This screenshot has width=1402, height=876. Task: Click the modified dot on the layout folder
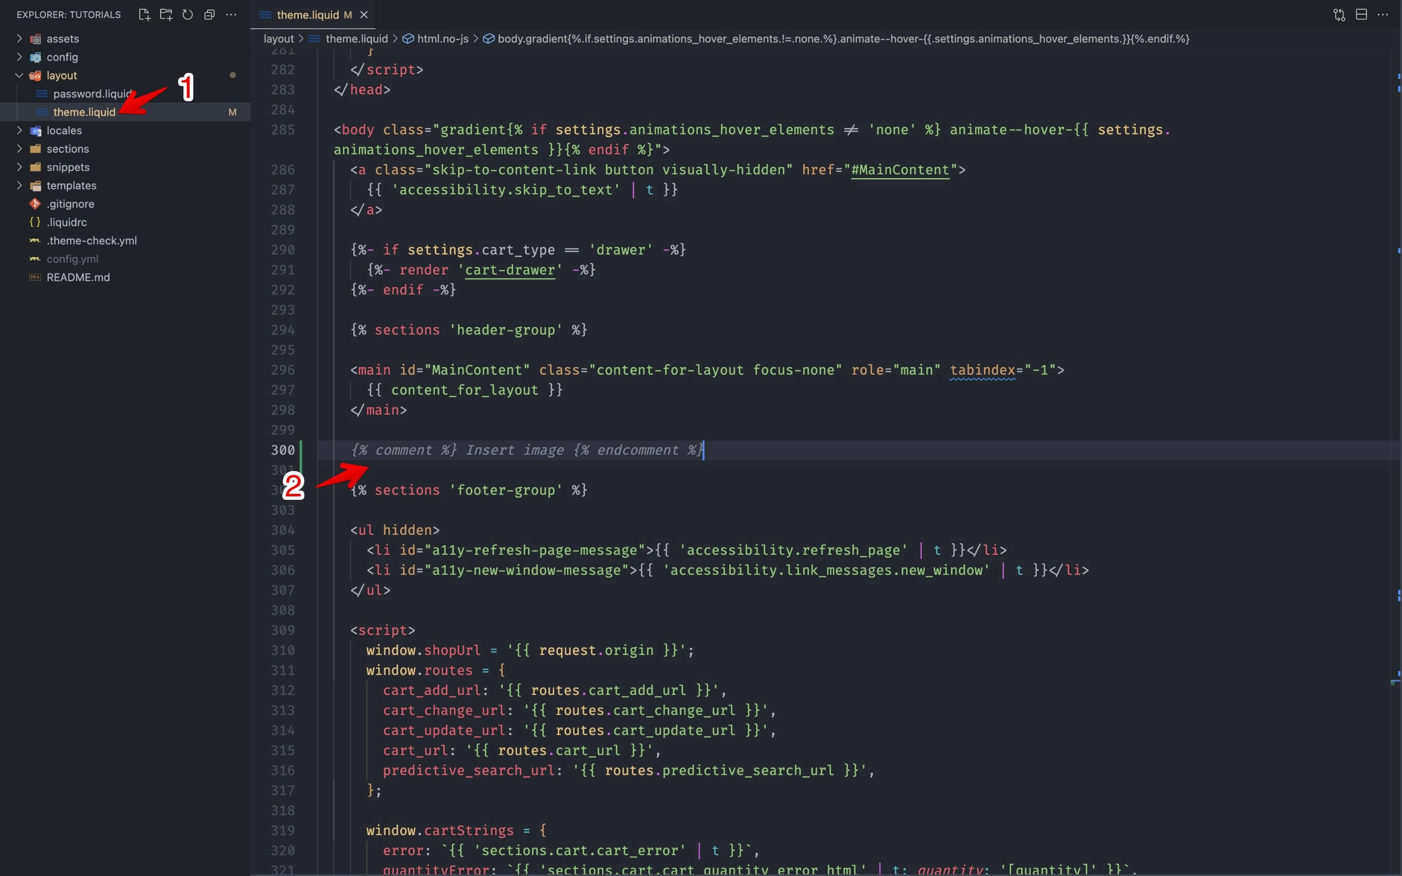(x=232, y=75)
